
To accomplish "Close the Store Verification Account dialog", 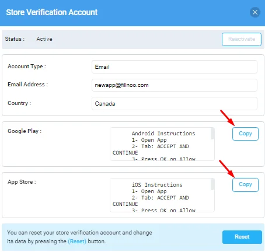I will (255, 12).
